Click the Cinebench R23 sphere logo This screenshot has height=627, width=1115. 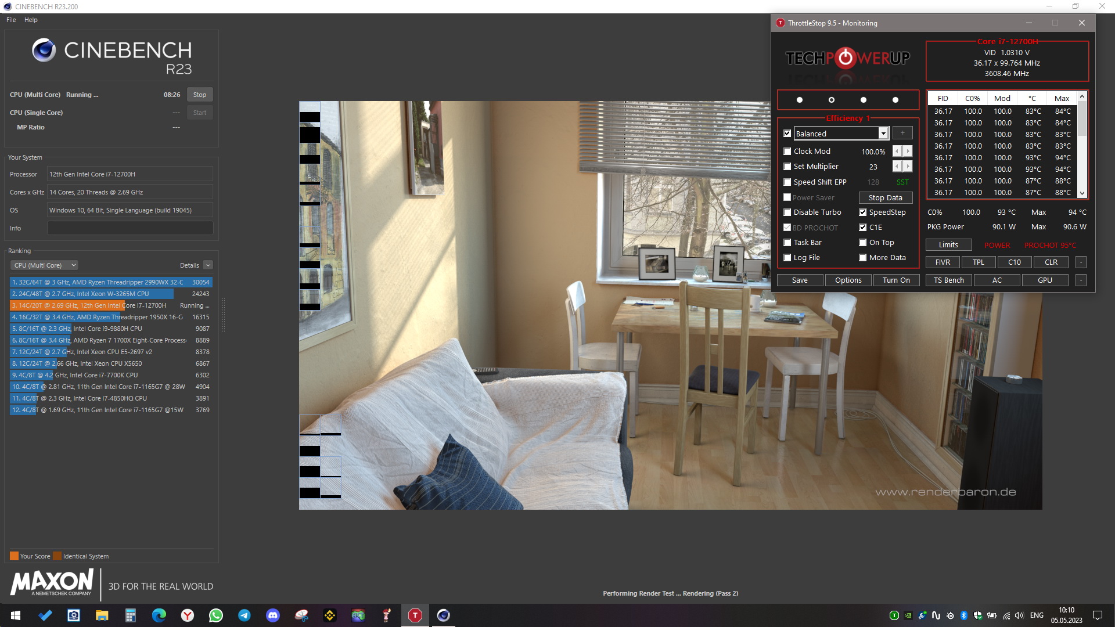coord(44,50)
